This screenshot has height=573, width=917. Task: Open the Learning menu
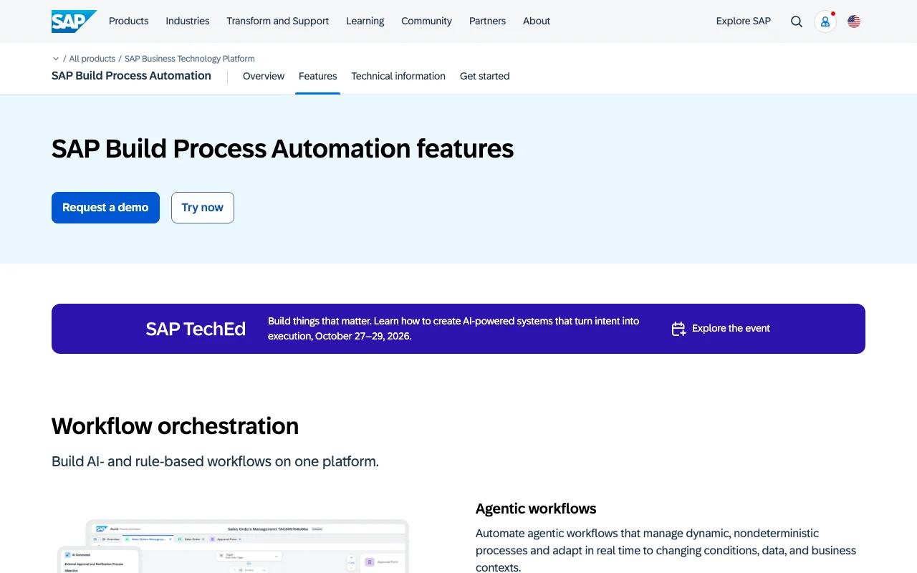(365, 21)
